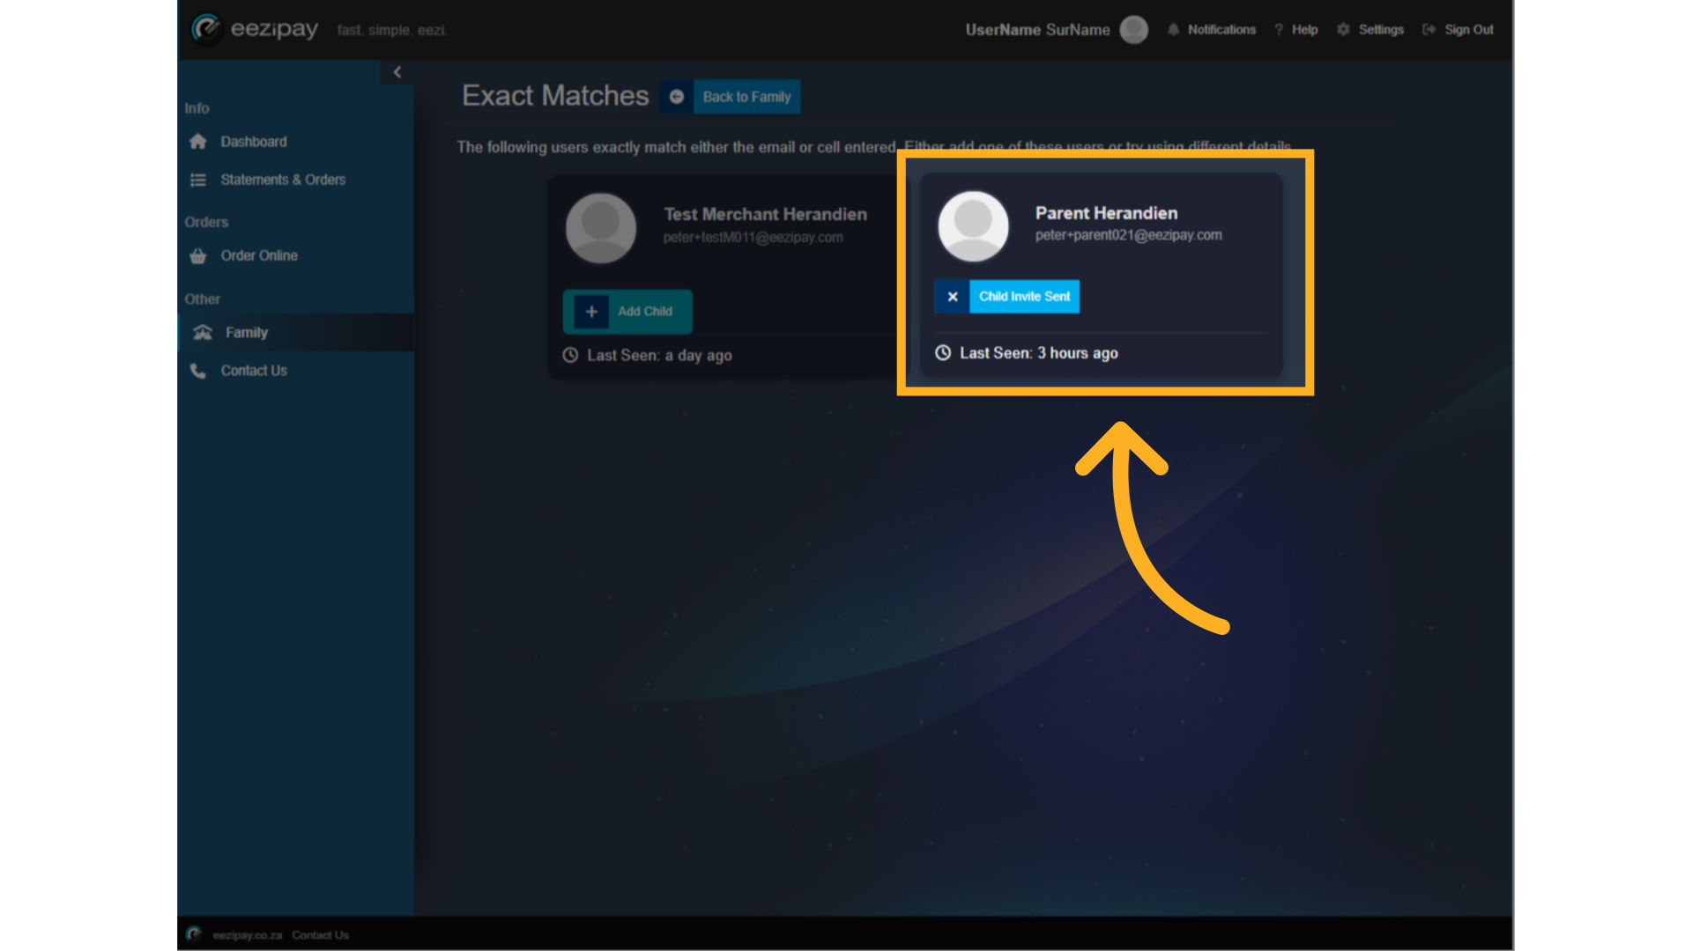Click the clock icon beside a day ago
The width and height of the screenshot is (1692, 951).
tap(570, 355)
